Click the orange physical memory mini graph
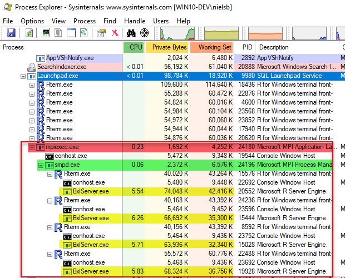345x278 pixels. click(265, 33)
